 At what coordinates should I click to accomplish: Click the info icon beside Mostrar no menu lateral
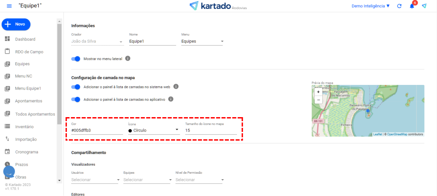[128, 58]
